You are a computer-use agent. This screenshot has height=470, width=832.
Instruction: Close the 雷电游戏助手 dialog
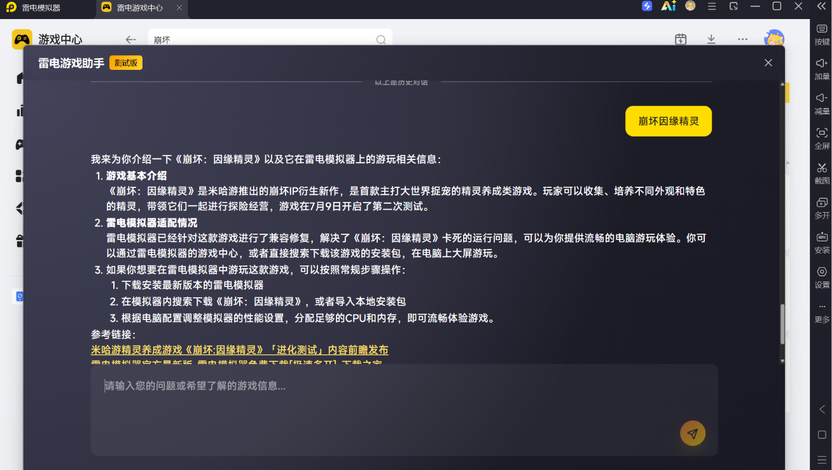768,62
